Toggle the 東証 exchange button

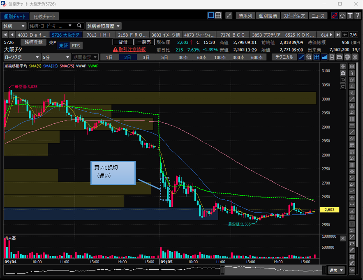pos(63,46)
